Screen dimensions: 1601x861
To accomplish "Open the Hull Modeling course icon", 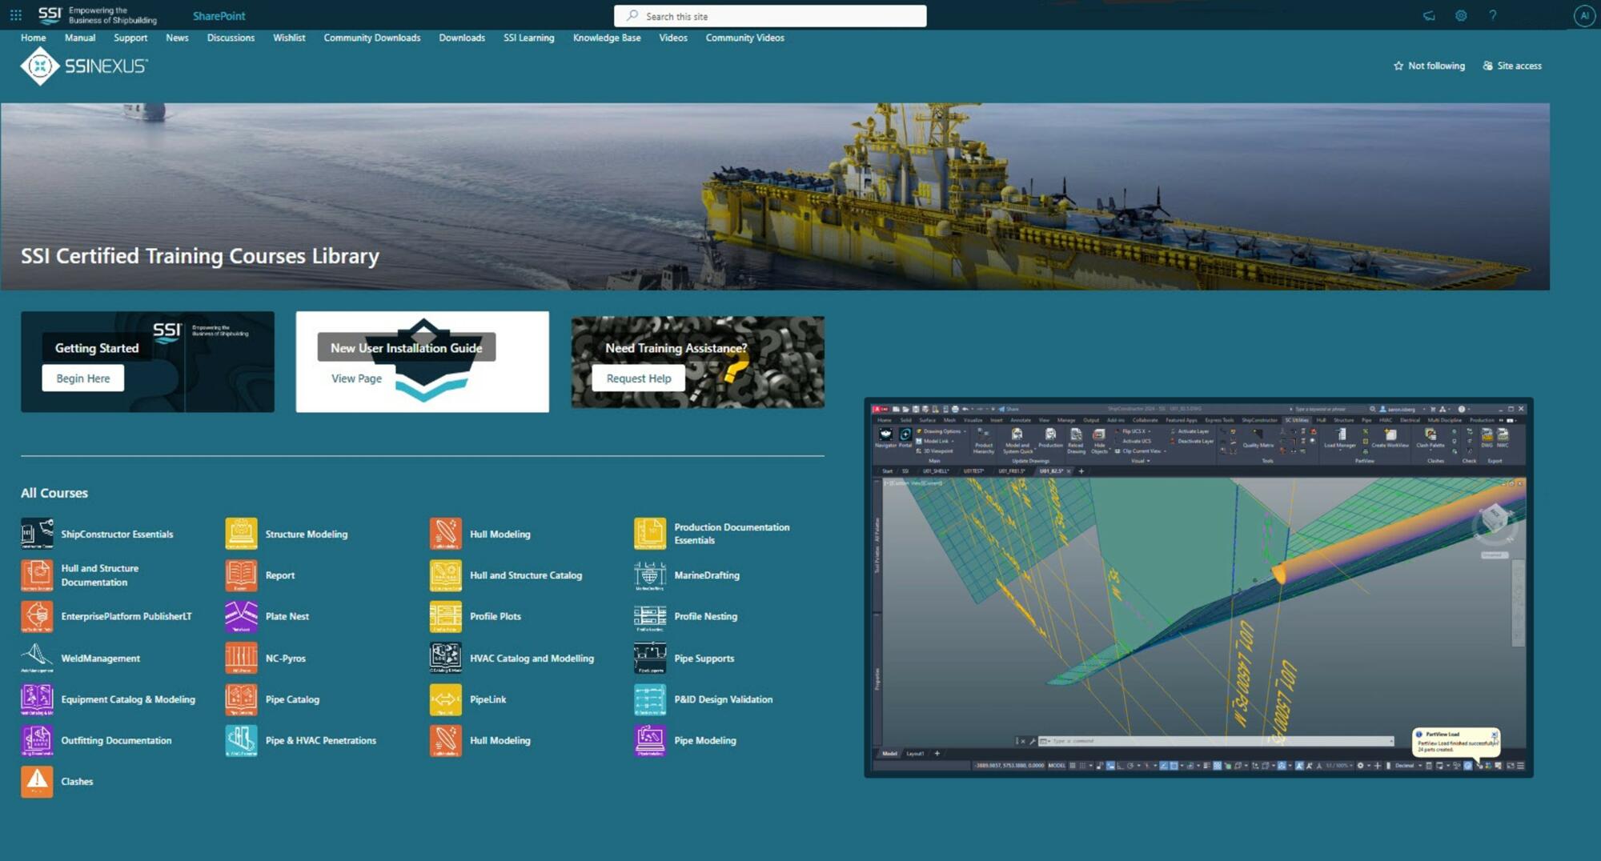I will 446,534.
